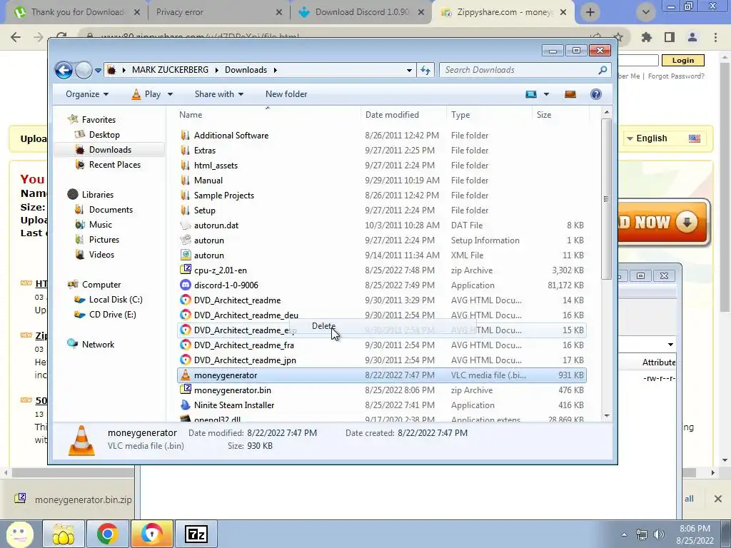Open the Share with menu

(219, 94)
